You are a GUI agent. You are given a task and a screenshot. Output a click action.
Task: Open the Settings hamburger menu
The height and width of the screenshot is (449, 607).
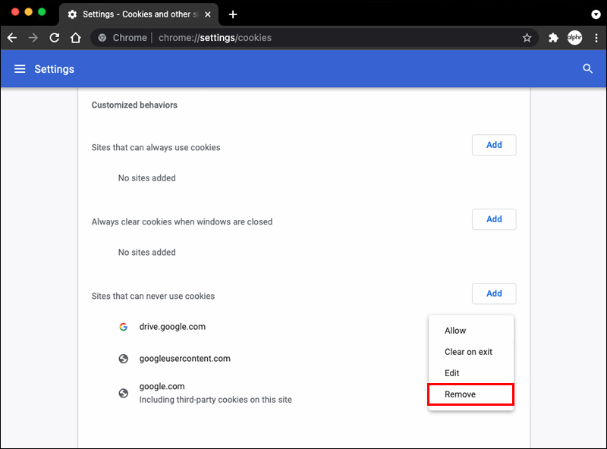point(20,69)
